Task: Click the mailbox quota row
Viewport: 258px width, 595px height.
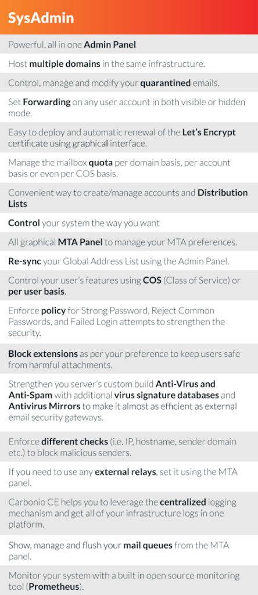Action: [129, 168]
